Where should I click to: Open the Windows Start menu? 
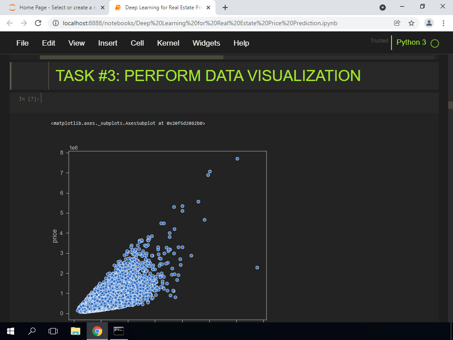tap(11, 331)
